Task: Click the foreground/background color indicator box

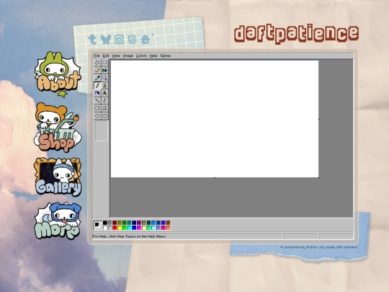Action: point(98,225)
